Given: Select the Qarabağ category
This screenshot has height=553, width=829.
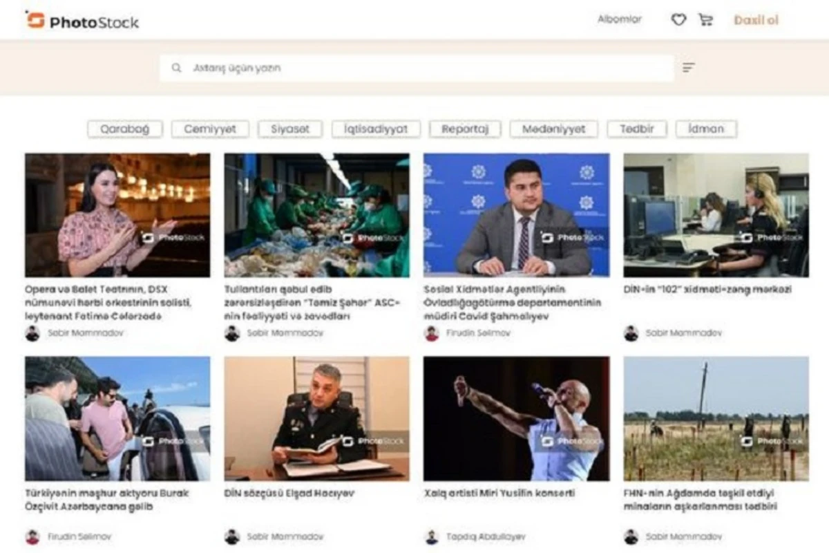Looking at the screenshot, I should click(x=125, y=129).
